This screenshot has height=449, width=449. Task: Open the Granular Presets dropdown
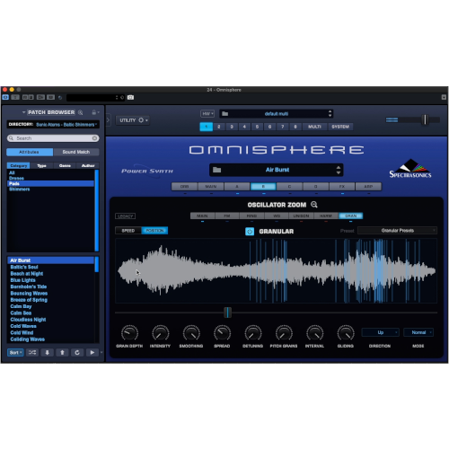point(398,231)
